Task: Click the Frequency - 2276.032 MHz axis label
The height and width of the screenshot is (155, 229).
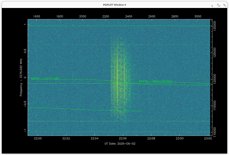Action: (21, 77)
